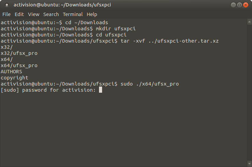Open the Terminal menu
252x167 pixels.
pos(73,14)
